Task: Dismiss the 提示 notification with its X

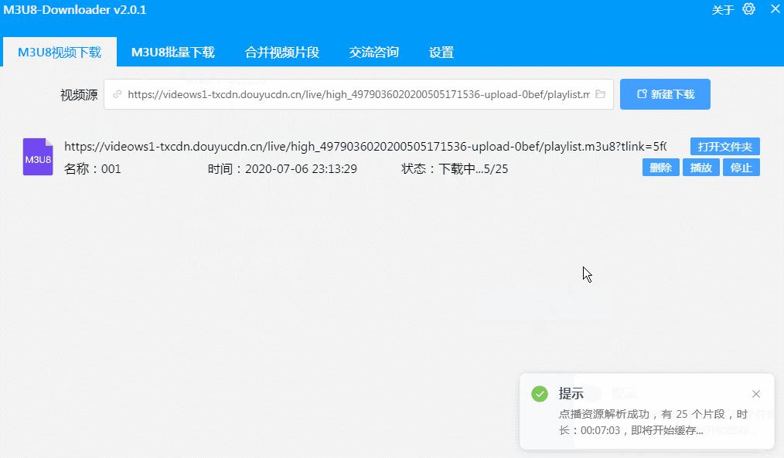Action: point(756,394)
